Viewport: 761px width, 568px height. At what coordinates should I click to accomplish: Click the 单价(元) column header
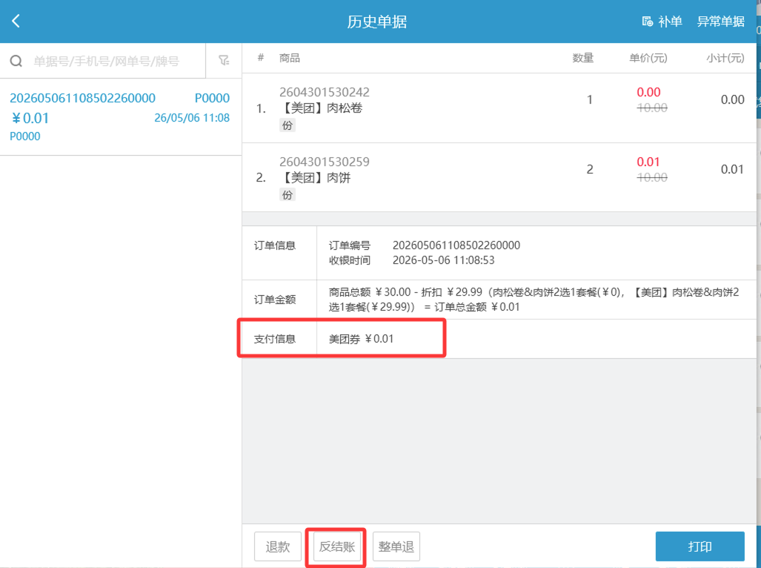(648, 58)
